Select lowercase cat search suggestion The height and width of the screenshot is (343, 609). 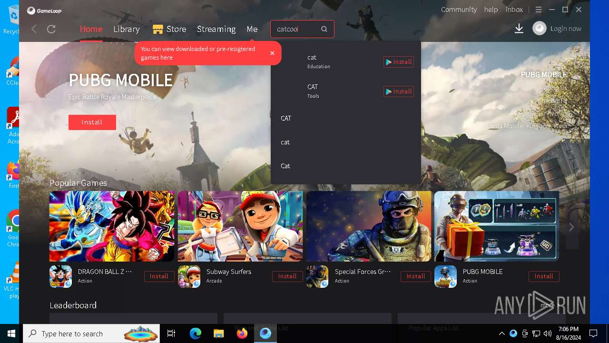point(285,142)
